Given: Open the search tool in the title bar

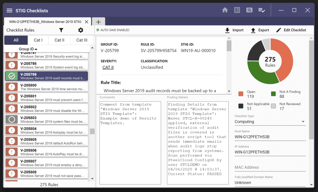Looking at the screenshot, I should tap(249, 10).
